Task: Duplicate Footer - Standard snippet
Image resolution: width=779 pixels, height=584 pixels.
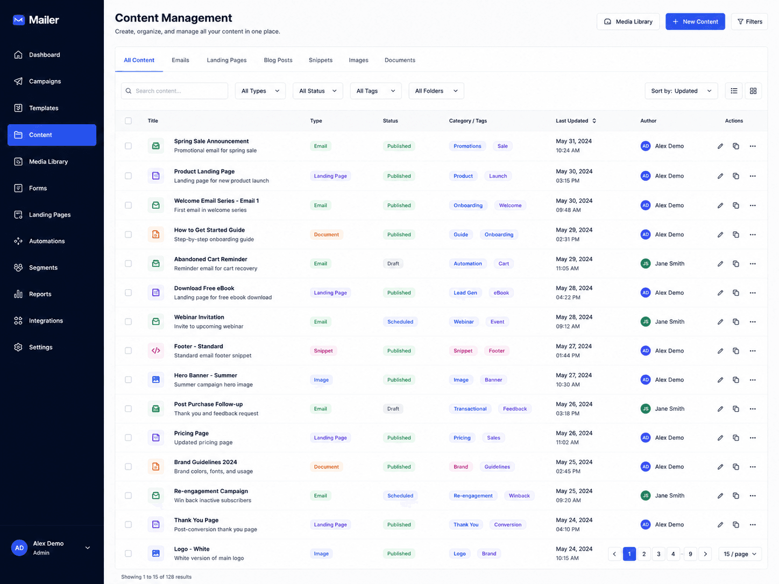Action: pyautogui.click(x=736, y=351)
